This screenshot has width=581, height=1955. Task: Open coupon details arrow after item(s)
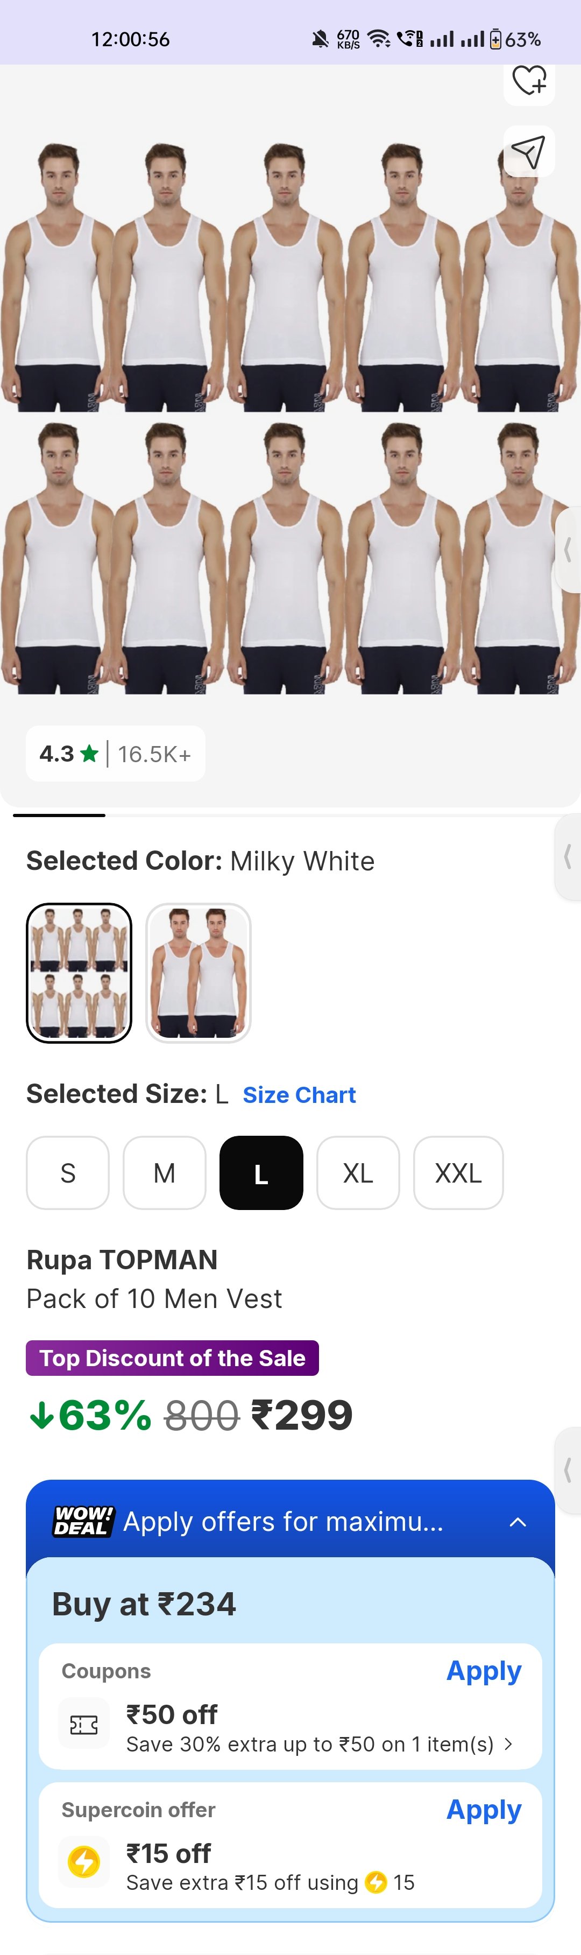pos(508,1744)
